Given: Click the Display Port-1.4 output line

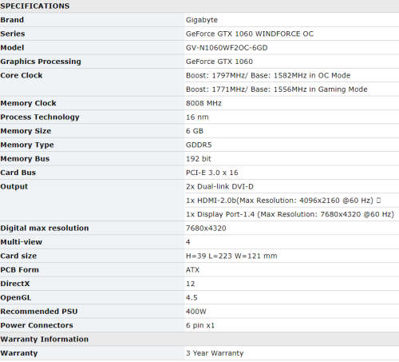Looking at the screenshot, I should coord(290,214).
